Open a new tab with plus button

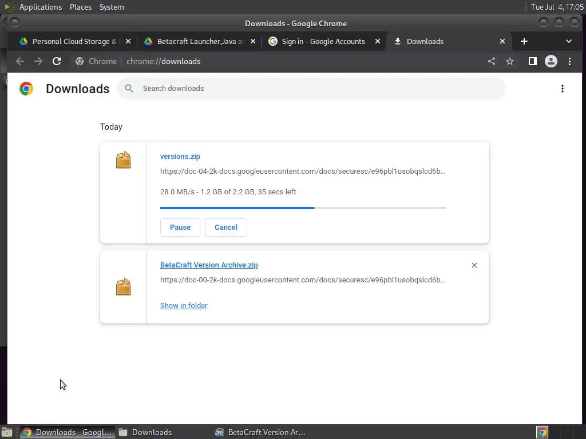coord(524,41)
